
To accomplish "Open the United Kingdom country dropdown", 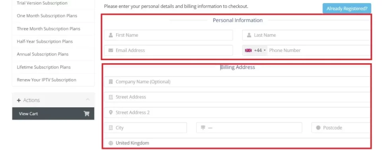I will tap(237, 143).
